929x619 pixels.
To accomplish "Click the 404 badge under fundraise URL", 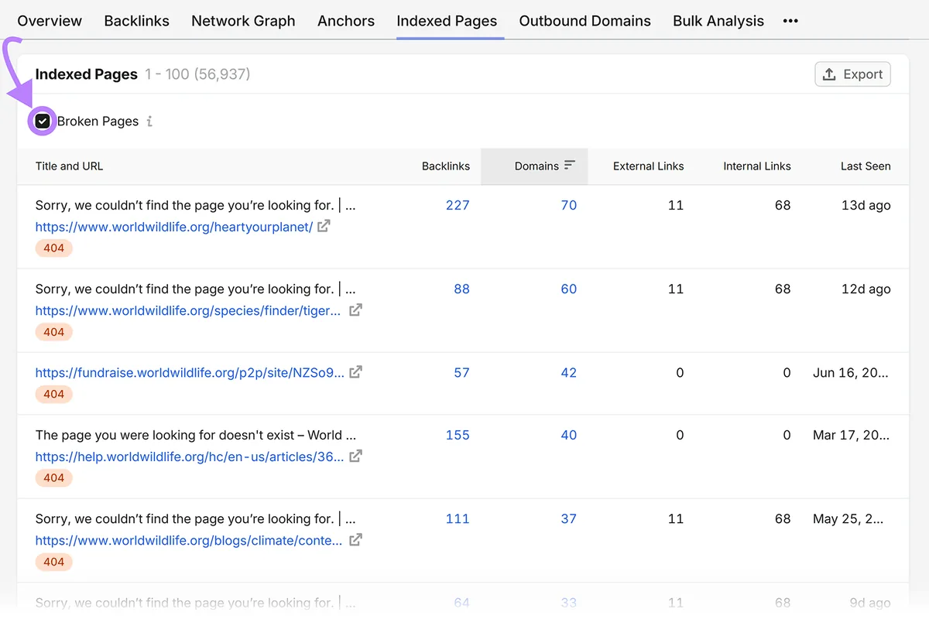I will coord(54,394).
